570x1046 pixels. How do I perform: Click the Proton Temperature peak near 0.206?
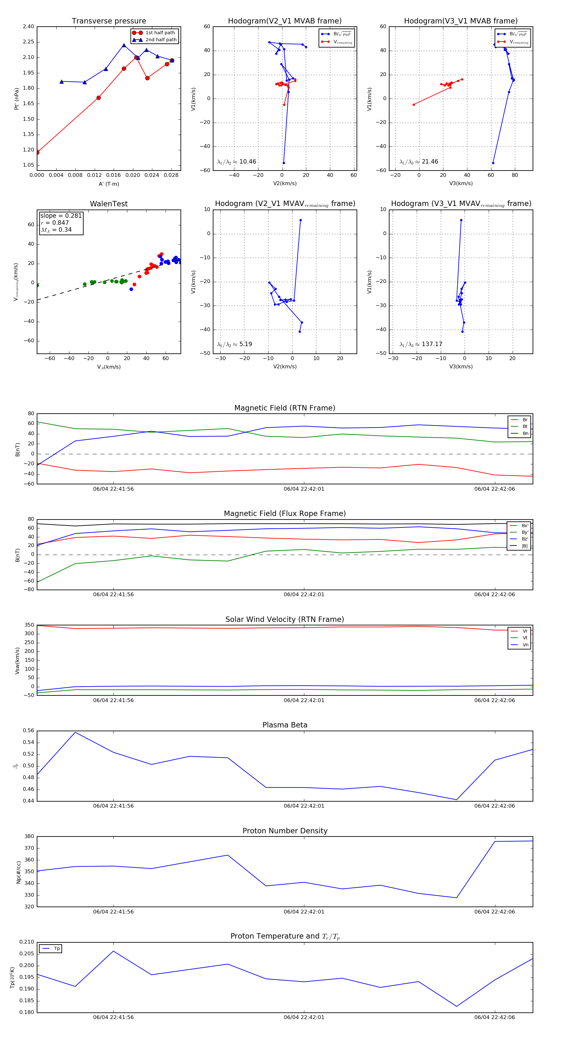(113, 952)
